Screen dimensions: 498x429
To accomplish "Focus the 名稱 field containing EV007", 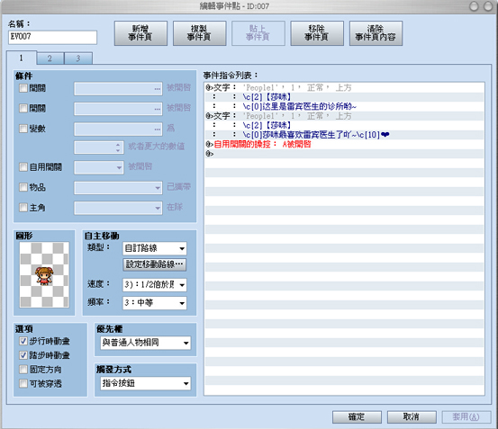I will pyautogui.click(x=53, y=37).
